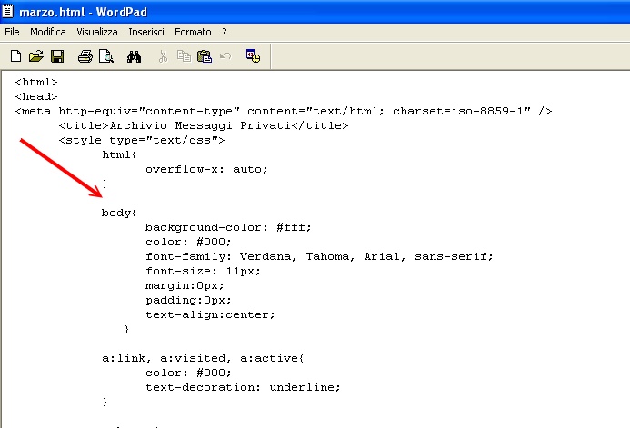This screenshot has height=428, width=630.
Task: Launch Find with the binoculars icon
Action: [x=134, y=56]
